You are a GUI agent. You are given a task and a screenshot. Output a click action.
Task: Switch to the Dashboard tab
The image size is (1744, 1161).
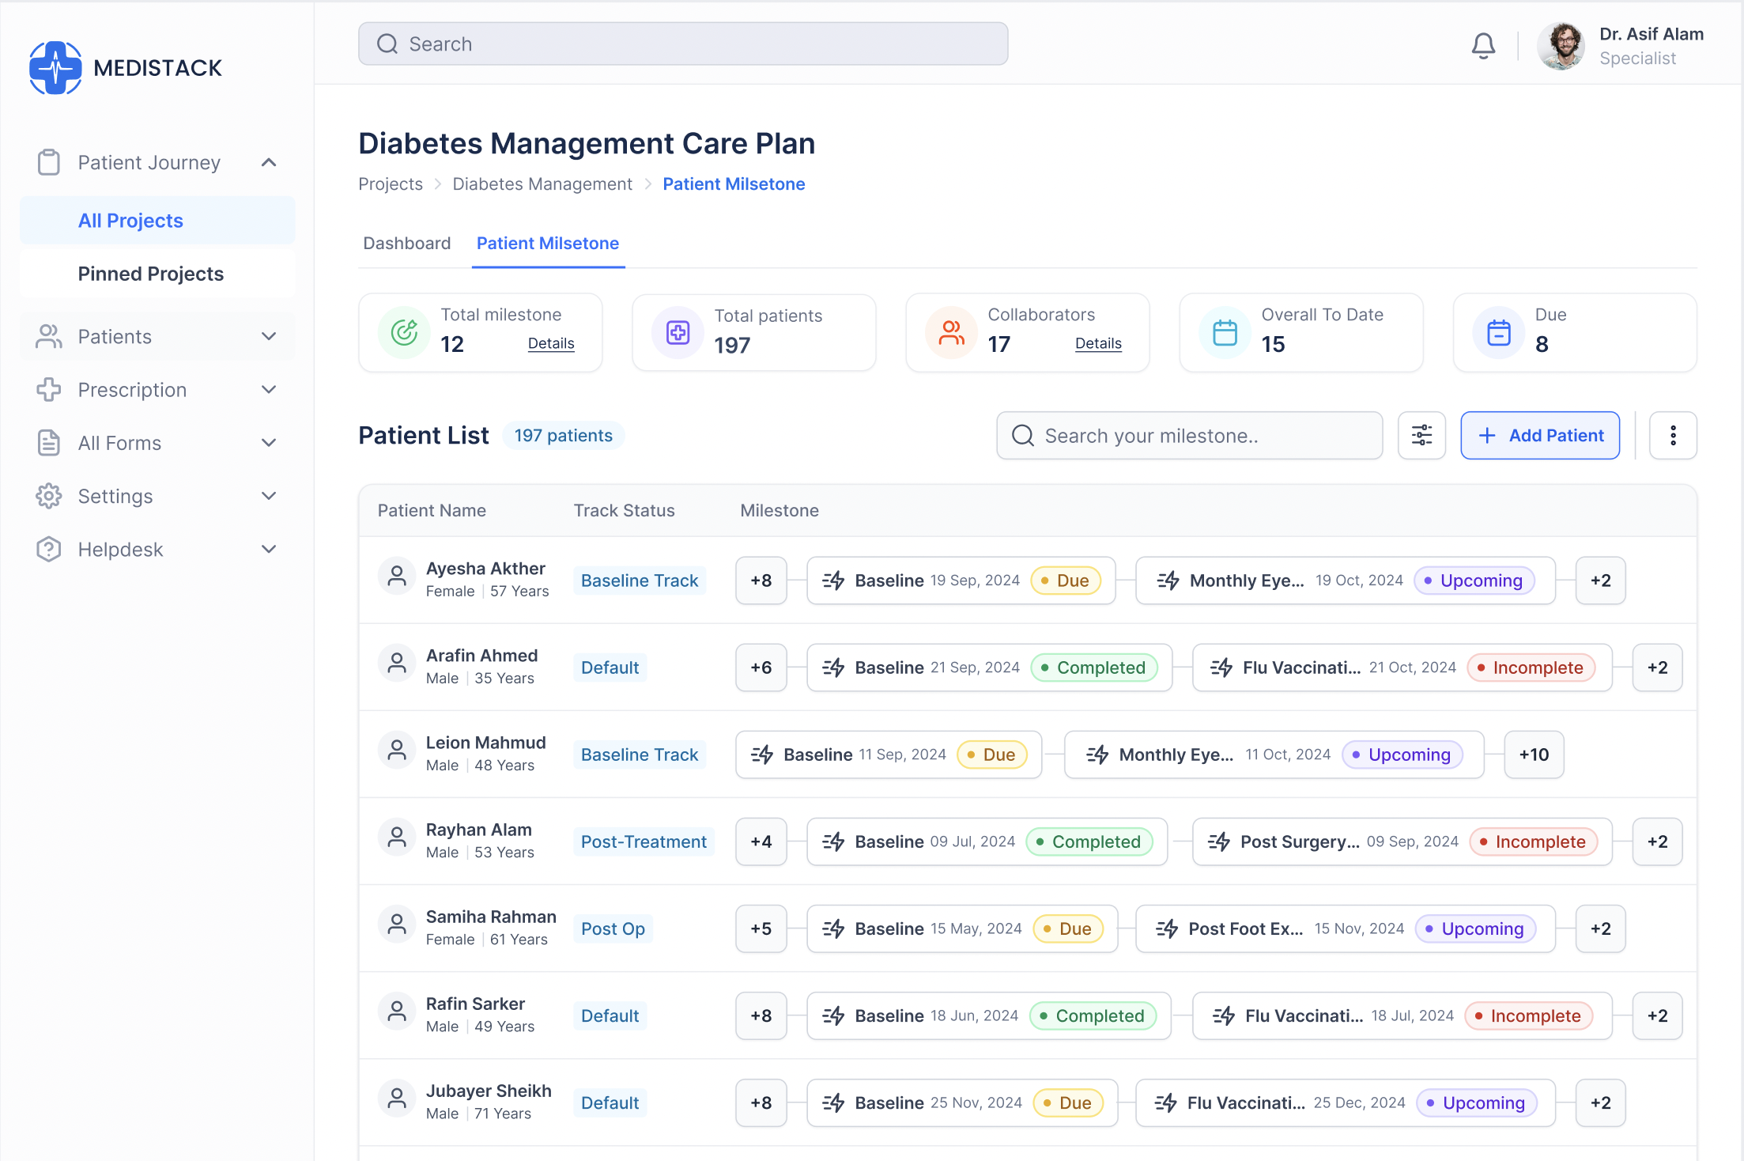pos(406,243)
